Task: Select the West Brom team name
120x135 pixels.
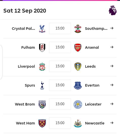Action: pos(25,104)
